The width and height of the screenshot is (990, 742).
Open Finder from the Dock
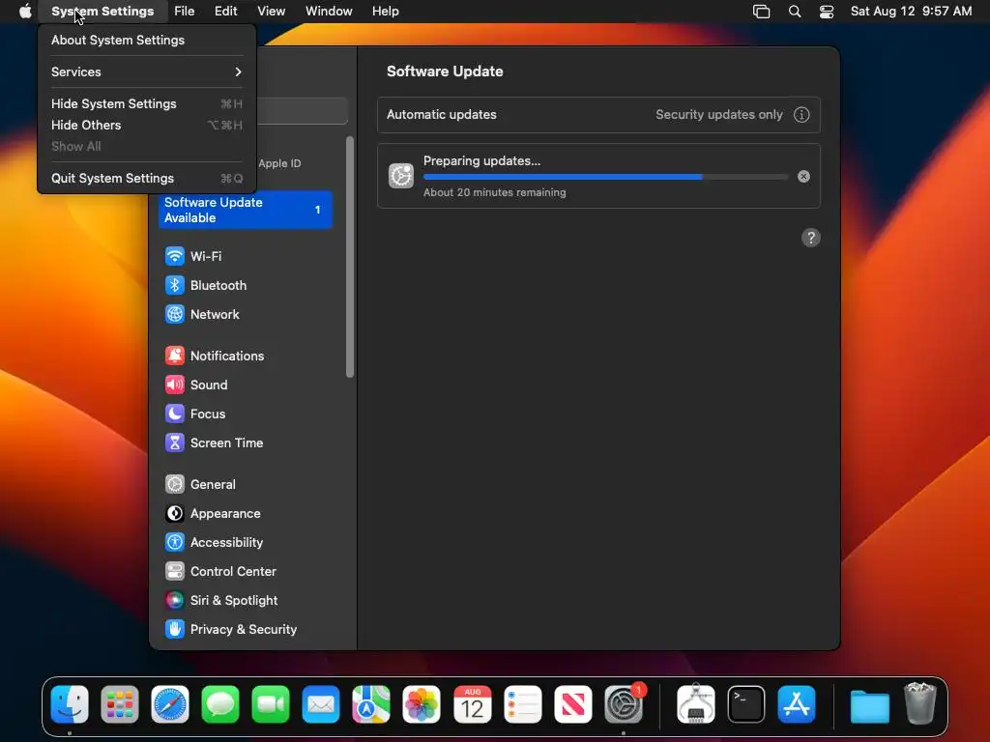pos(70,704)
